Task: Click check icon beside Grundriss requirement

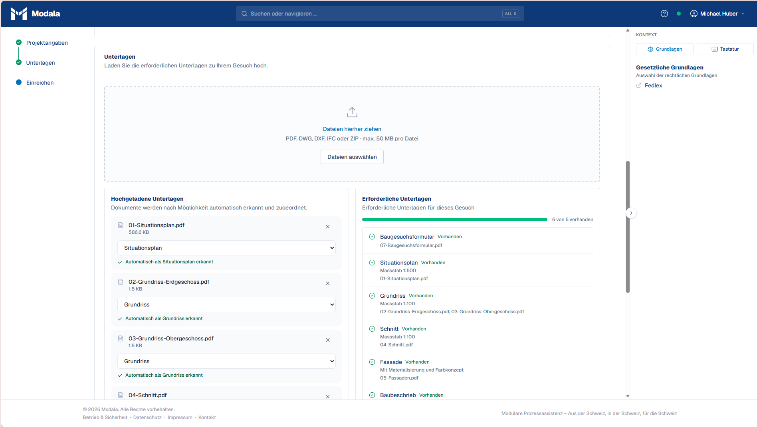Action: (372, 296)
